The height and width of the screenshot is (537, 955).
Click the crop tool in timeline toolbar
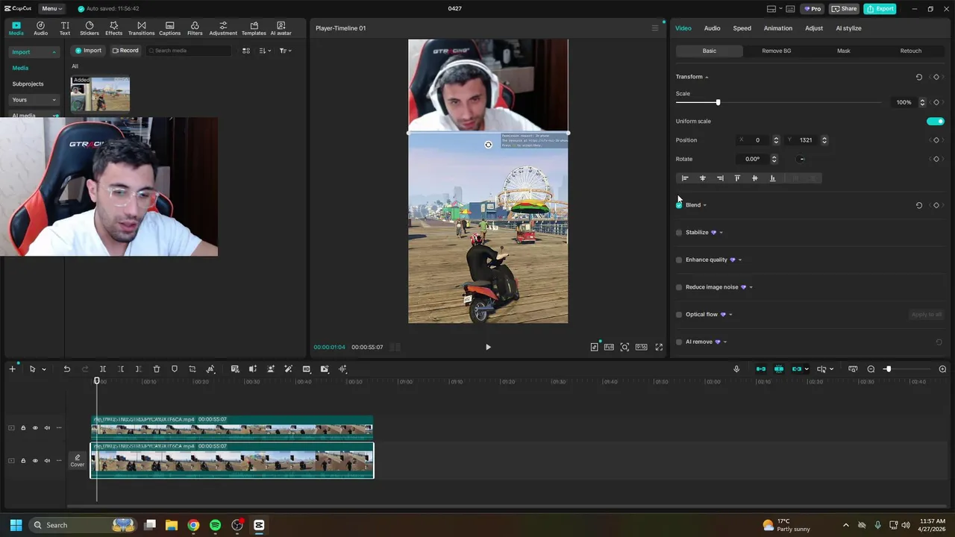coord(192,369)
